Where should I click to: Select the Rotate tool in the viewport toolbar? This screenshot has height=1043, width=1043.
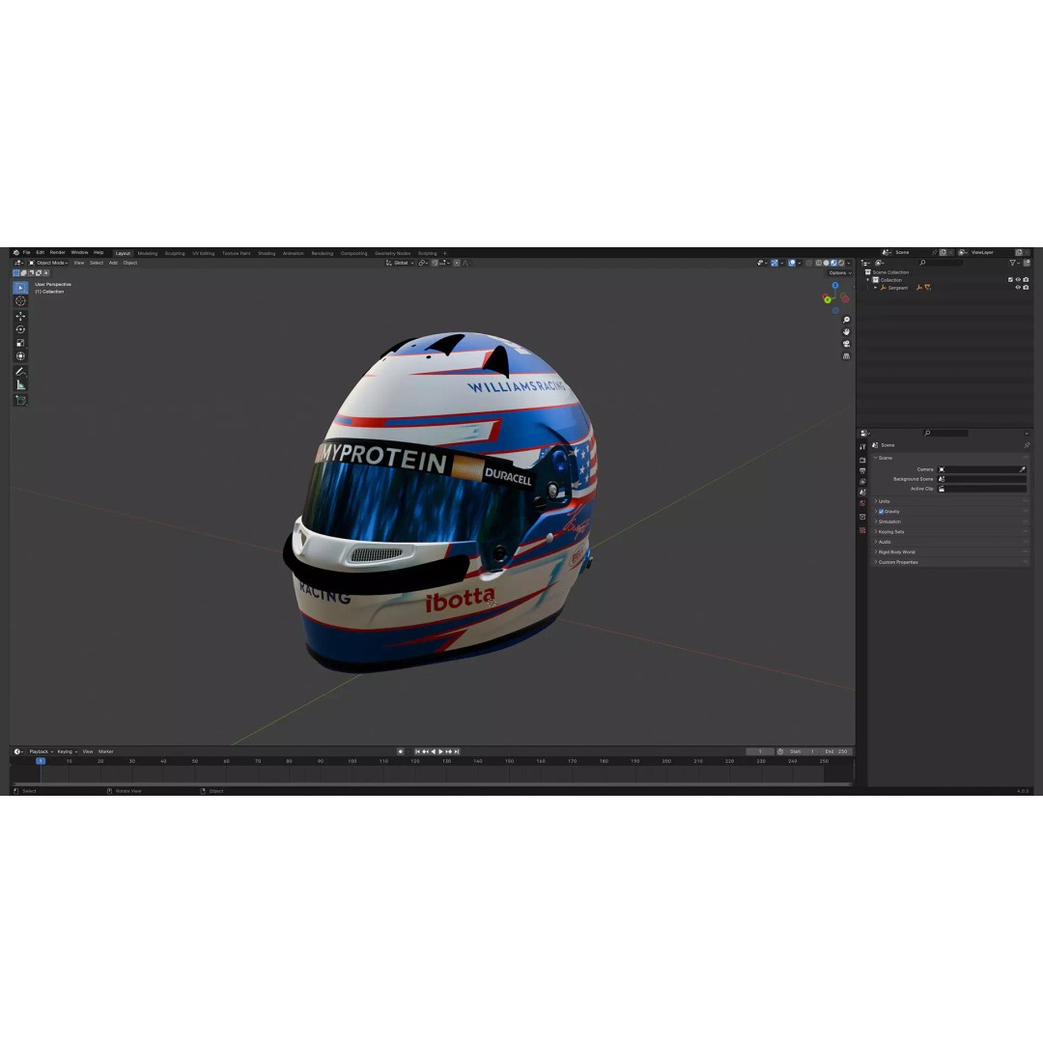click(20, 328)
